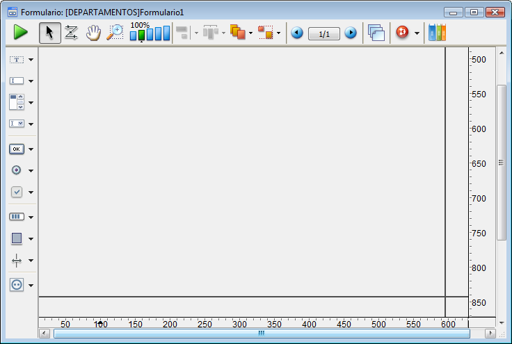Screen dimensions: 512x344
Task: Click the 1/1 page indicator
Action: (323, 33)
